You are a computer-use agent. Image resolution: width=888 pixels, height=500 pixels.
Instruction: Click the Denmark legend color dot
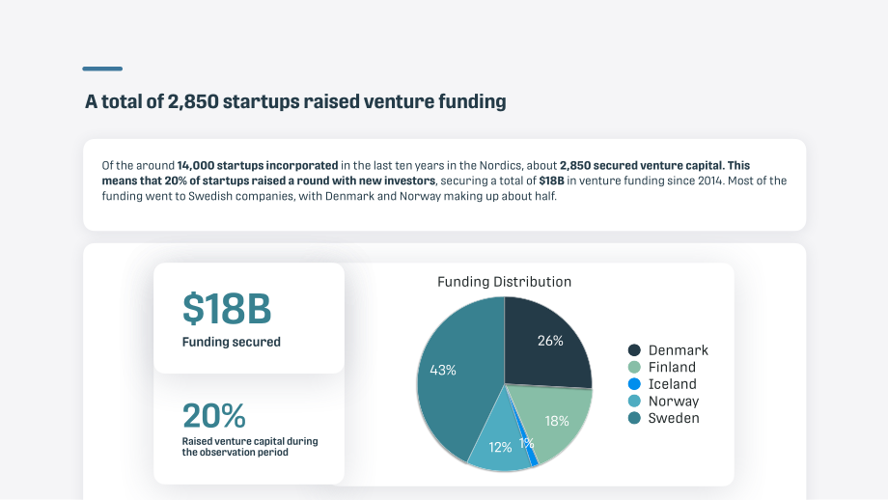click(634, 350)
